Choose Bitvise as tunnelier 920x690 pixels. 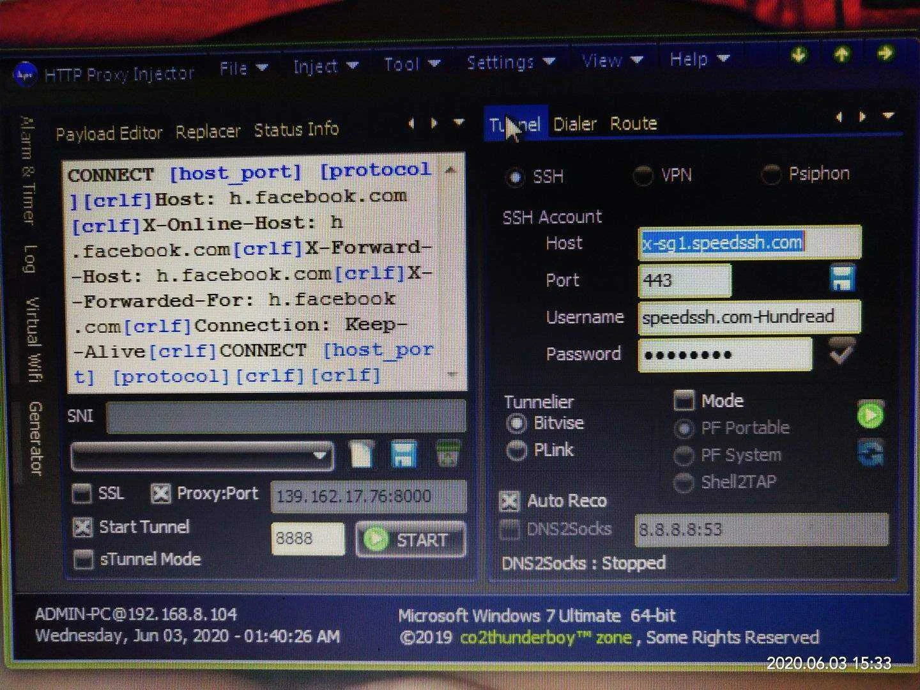(516, 423)
